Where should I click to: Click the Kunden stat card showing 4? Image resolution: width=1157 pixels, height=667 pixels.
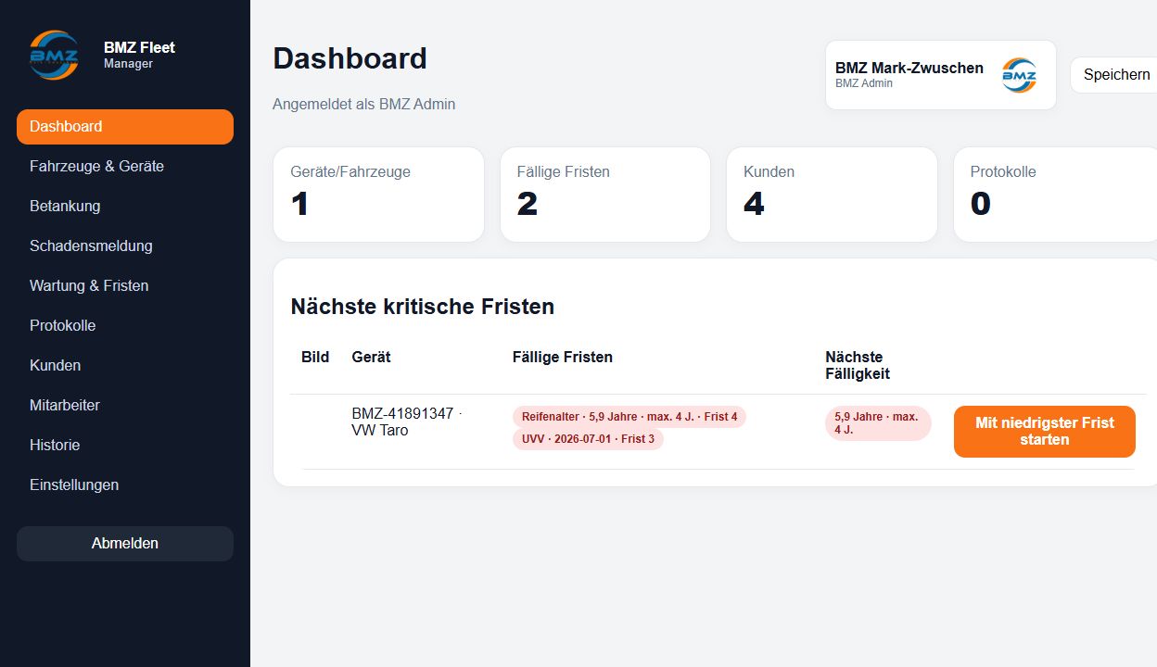832,195
